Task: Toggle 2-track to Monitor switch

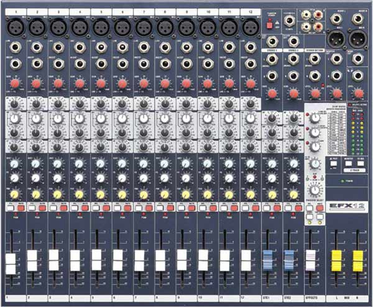Action: [349, 163]
